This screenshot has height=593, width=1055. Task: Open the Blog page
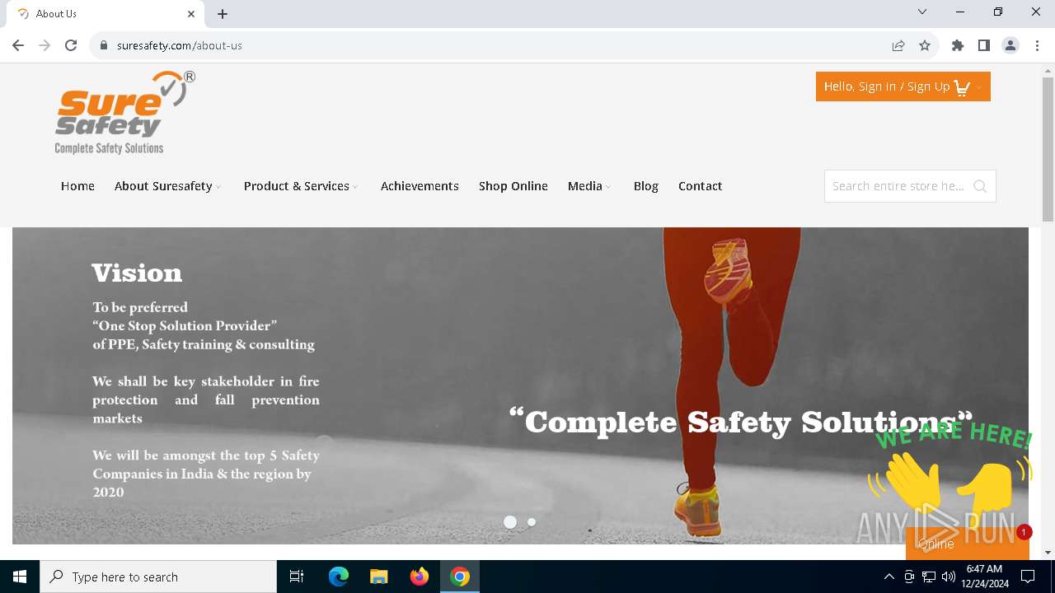[646, 186]
